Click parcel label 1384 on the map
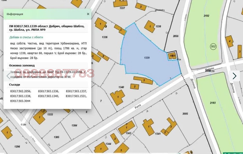Screen dimensions: 243x154 tap(74, 125)
